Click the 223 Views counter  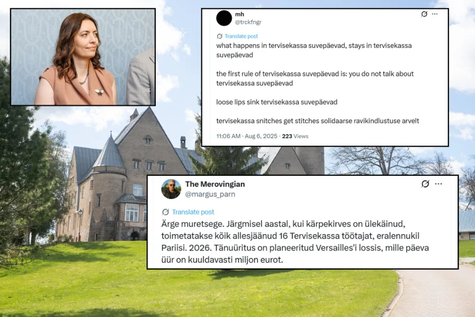[295, 136]
